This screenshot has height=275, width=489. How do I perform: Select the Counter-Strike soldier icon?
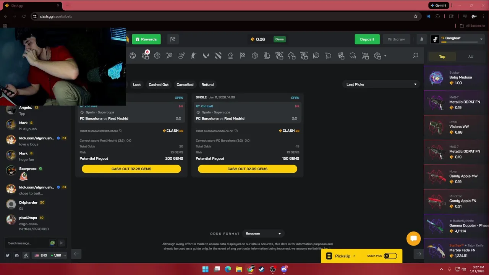point(194,56)
